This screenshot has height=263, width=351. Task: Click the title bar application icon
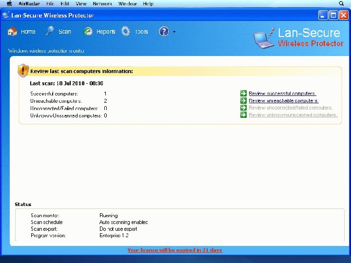point(6,15)
